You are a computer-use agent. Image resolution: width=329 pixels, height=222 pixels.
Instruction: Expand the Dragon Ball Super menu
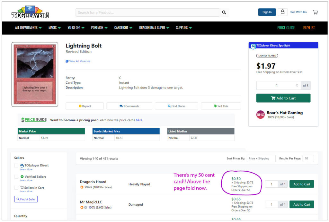click(154, 28)
